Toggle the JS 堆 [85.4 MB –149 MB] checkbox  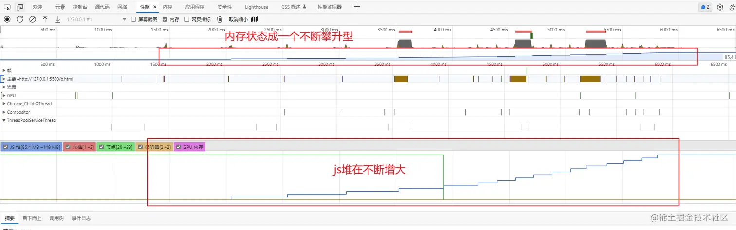(5, 147)
